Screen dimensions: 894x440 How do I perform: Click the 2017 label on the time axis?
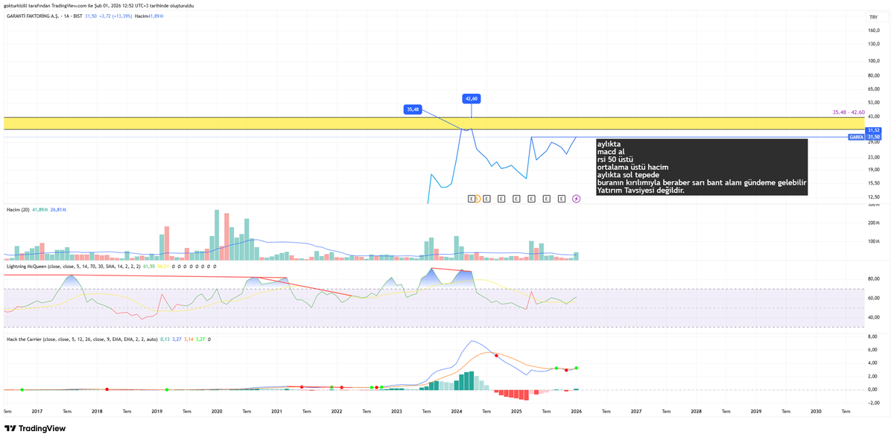[37, 411]
